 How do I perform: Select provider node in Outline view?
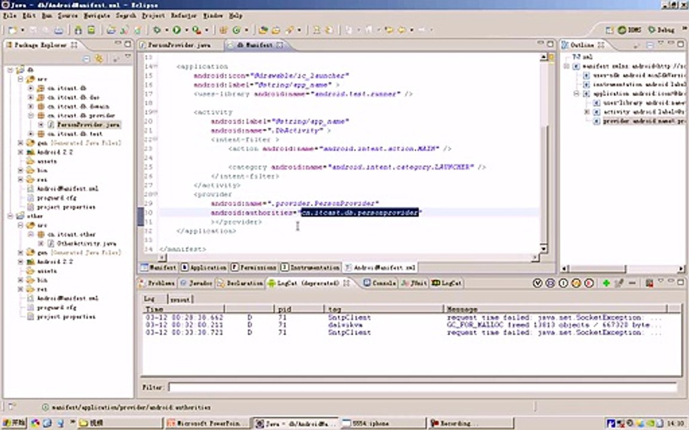click(x=644, y=121)
